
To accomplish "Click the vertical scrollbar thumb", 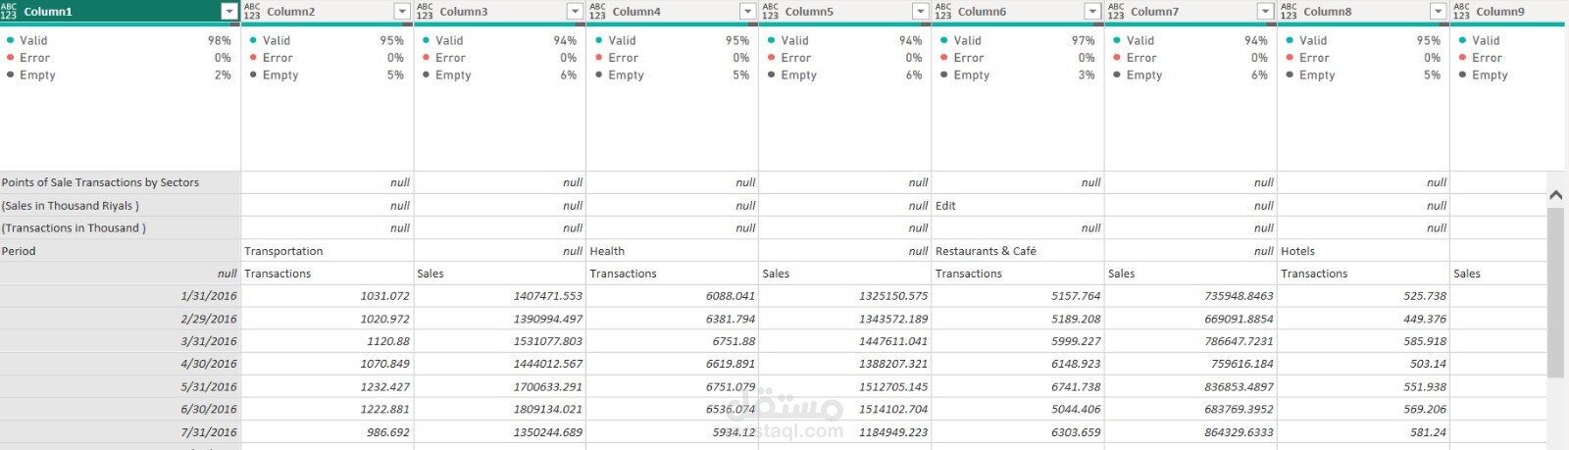I will [x=1555, y=292].
